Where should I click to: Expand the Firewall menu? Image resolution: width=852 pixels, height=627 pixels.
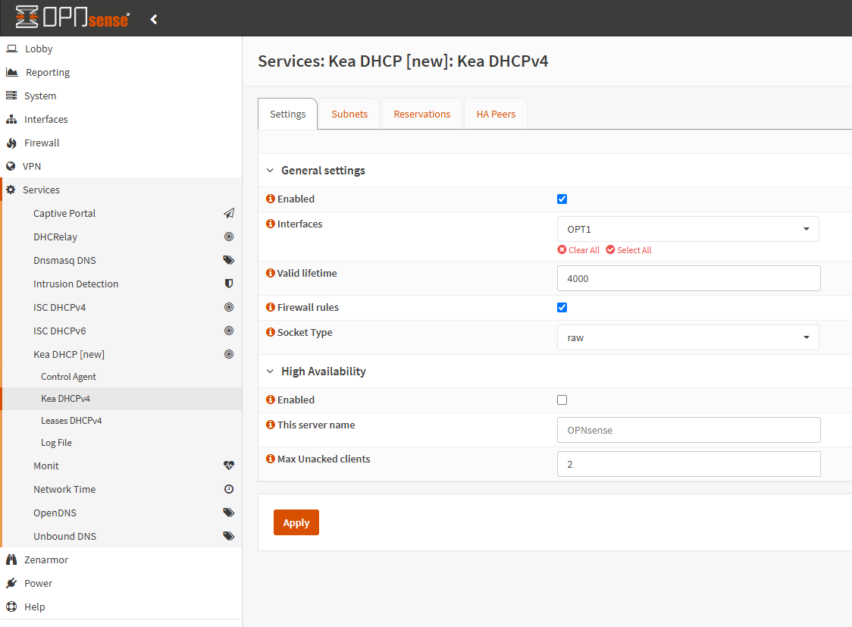coord(121,143)
